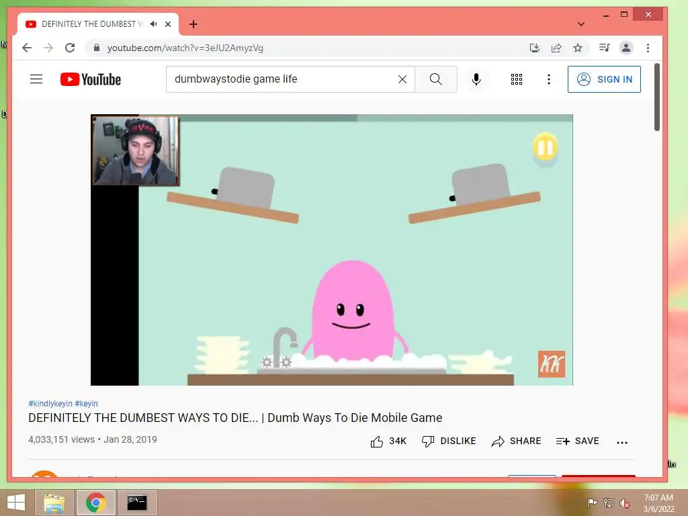Image resolution: width=688 pixels, height=516 pixels.
Task: Click the install app icon in address bar
Action: click(x=534, y=48)
